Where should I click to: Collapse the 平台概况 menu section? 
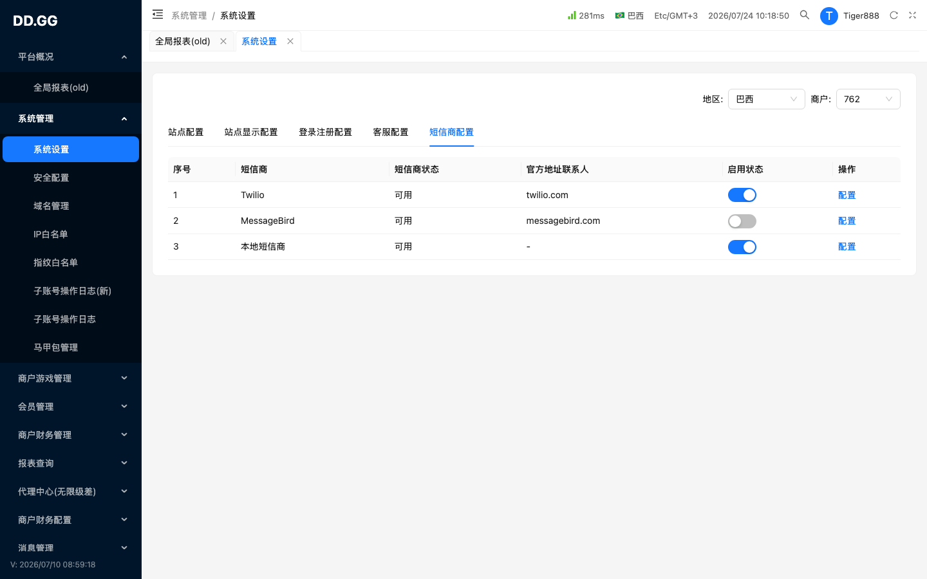tap(71, 57)
